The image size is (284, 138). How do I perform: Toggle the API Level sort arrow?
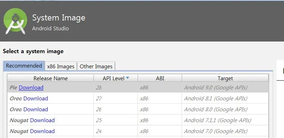pos(127,78)
